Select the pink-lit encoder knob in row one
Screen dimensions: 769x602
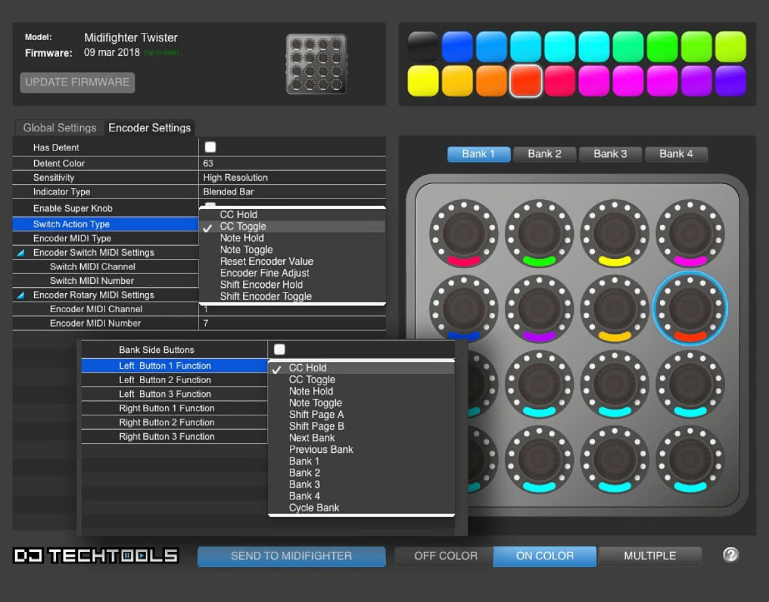click(x=463, y=233)
